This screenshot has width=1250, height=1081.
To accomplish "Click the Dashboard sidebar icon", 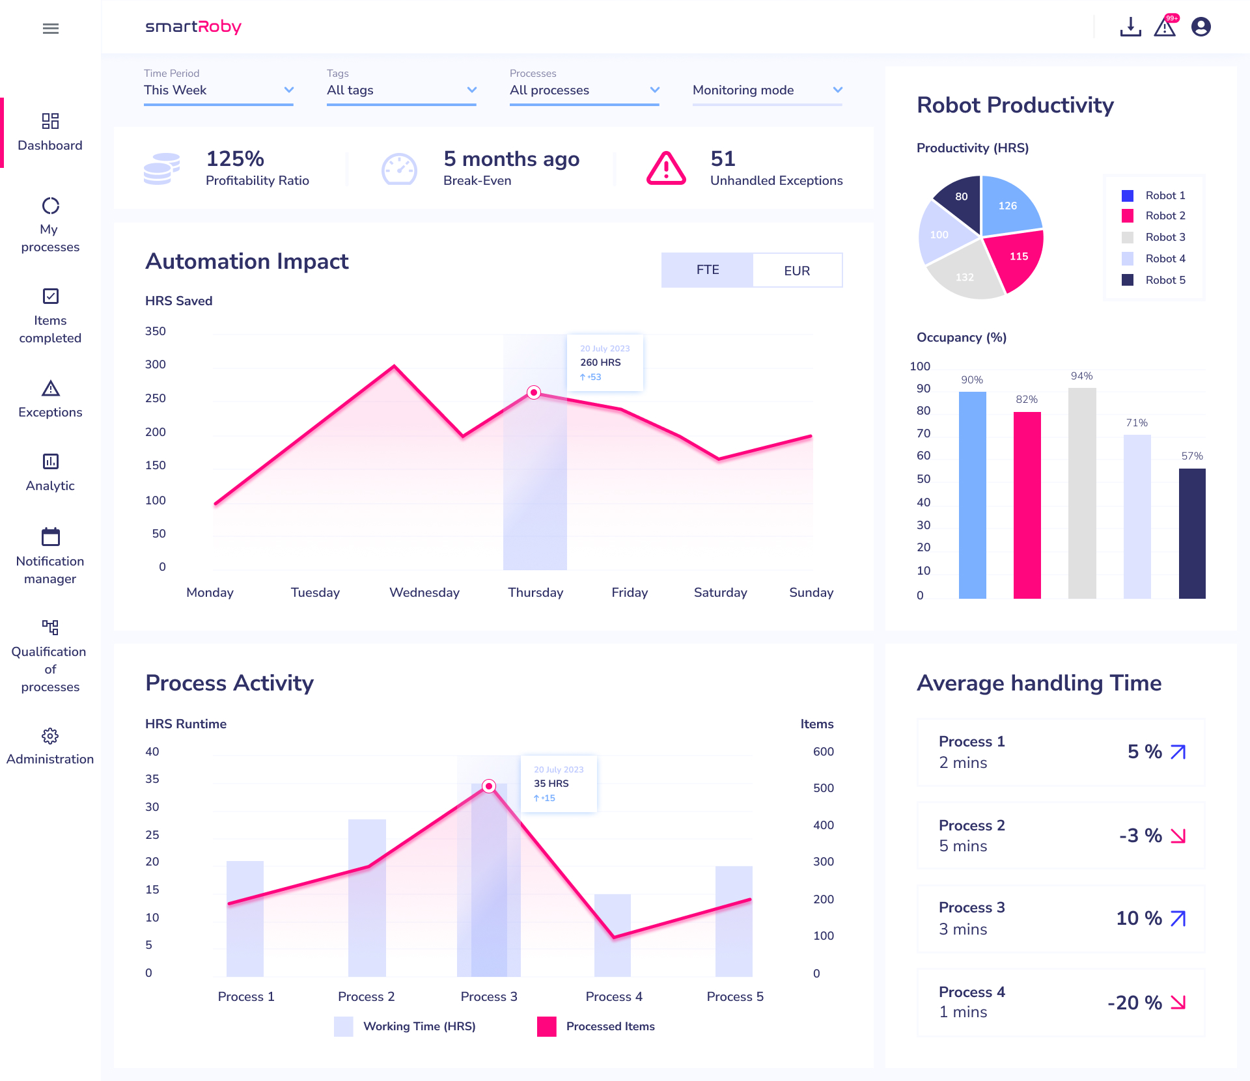I will 50,119.
